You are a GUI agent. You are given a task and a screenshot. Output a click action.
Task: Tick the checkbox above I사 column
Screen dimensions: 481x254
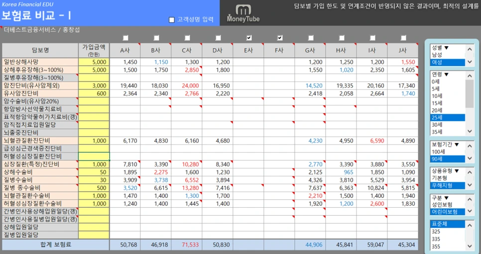(x=372, y=38)
